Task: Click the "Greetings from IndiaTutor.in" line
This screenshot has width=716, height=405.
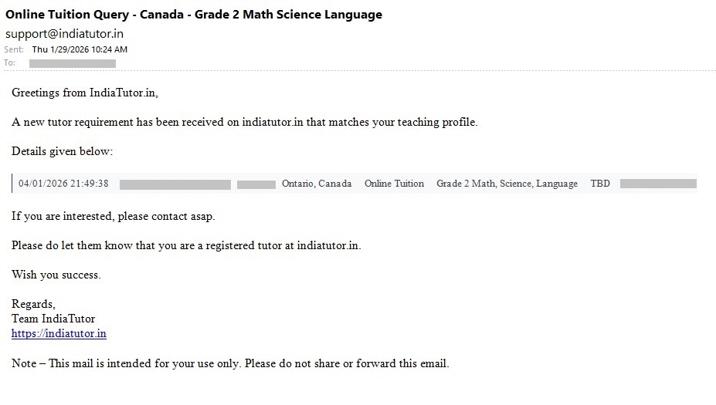Action: tap(85, 93)
